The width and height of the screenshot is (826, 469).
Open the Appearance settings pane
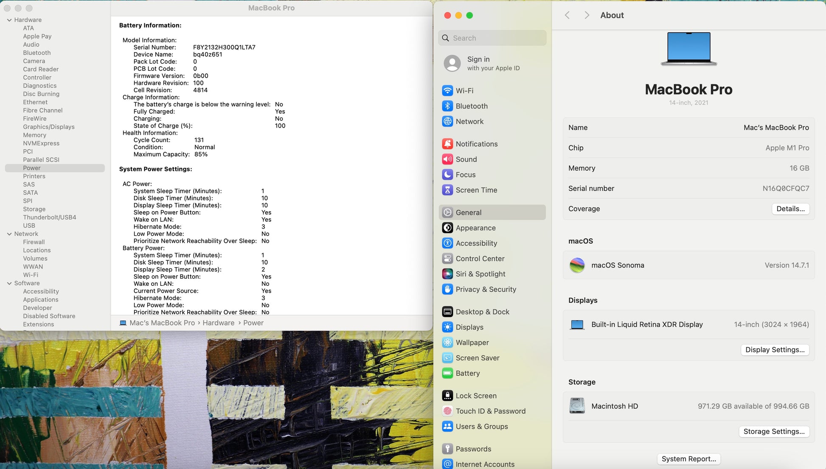coord(475,228)
